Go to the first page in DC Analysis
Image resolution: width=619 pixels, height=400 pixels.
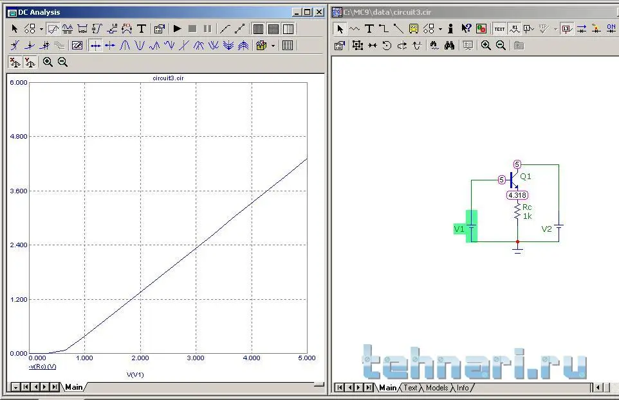(x=25, y=387)
